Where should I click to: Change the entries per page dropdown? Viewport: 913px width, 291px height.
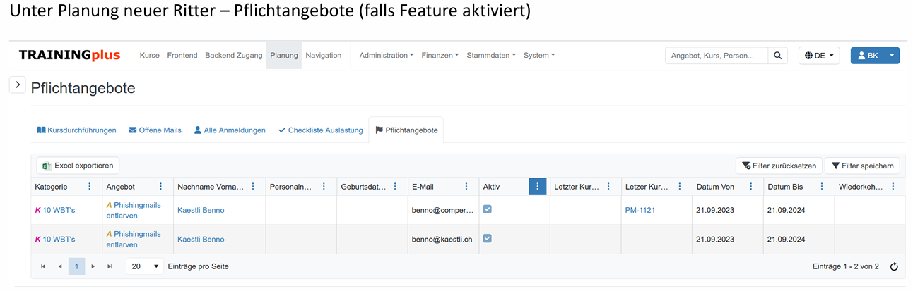pos(145,266)
